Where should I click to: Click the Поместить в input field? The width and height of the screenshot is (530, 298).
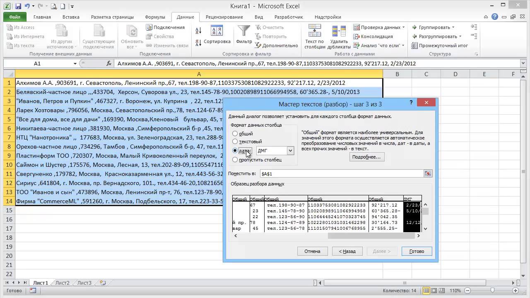click(x=341, y=174)
